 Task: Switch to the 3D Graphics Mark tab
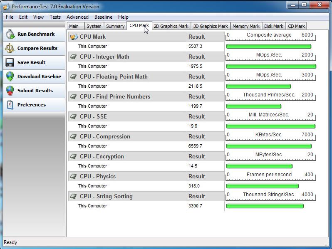click(x=211, y=26)
